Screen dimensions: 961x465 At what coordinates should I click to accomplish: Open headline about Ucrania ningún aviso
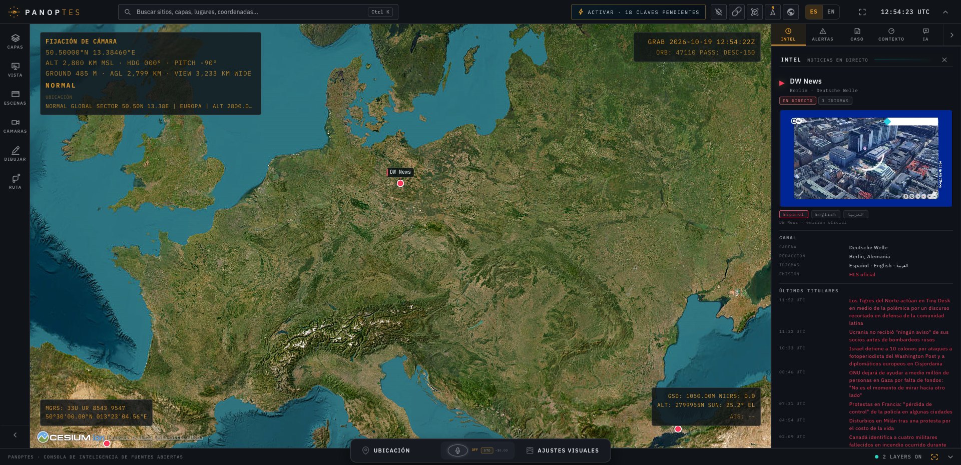click(x=899, y=336)
